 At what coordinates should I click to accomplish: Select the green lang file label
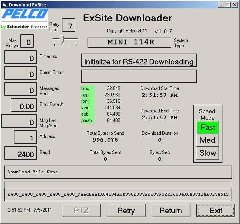88,108
